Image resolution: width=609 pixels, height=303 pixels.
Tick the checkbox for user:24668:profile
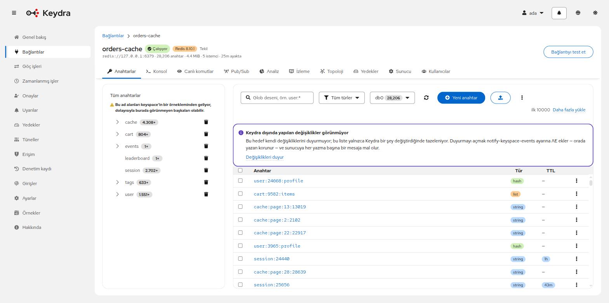[240, 180]
